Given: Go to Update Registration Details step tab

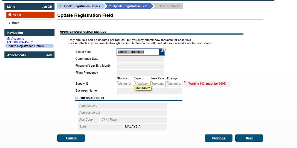Looking at the screenshot, I should point(80,6).
